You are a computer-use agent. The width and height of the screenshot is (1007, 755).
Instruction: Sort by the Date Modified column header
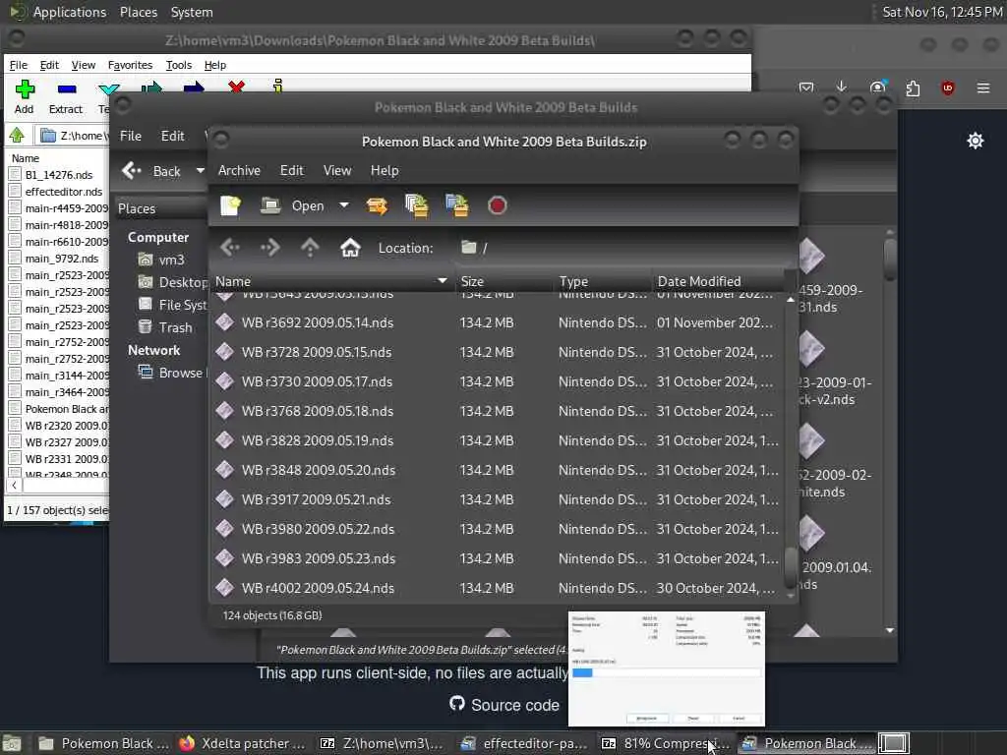tap(718, 281)
